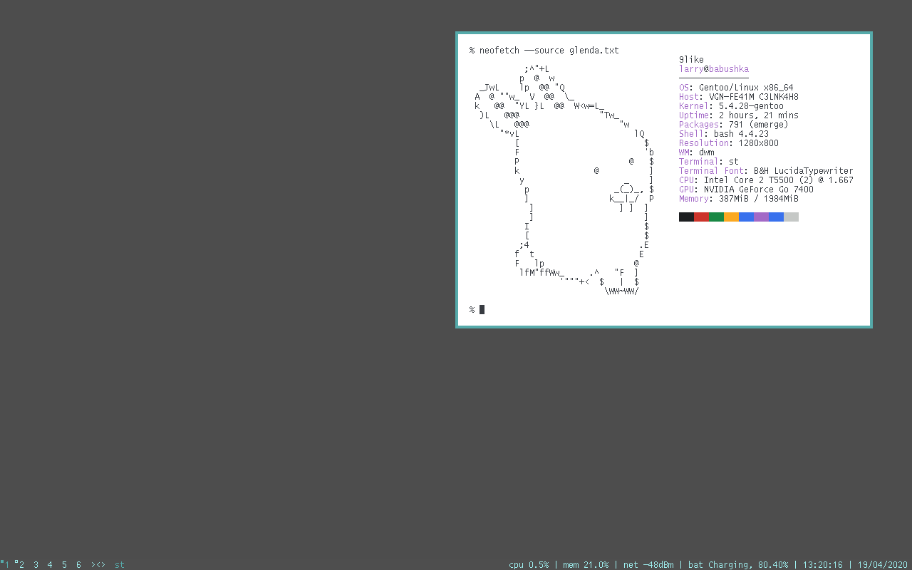The height and width of the screenshot is (570, 912).
Task: Select the red color block in neofetch
Action: pos(701,217)
